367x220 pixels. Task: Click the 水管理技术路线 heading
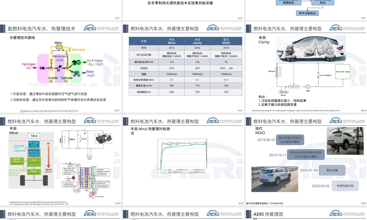point(22,38)
